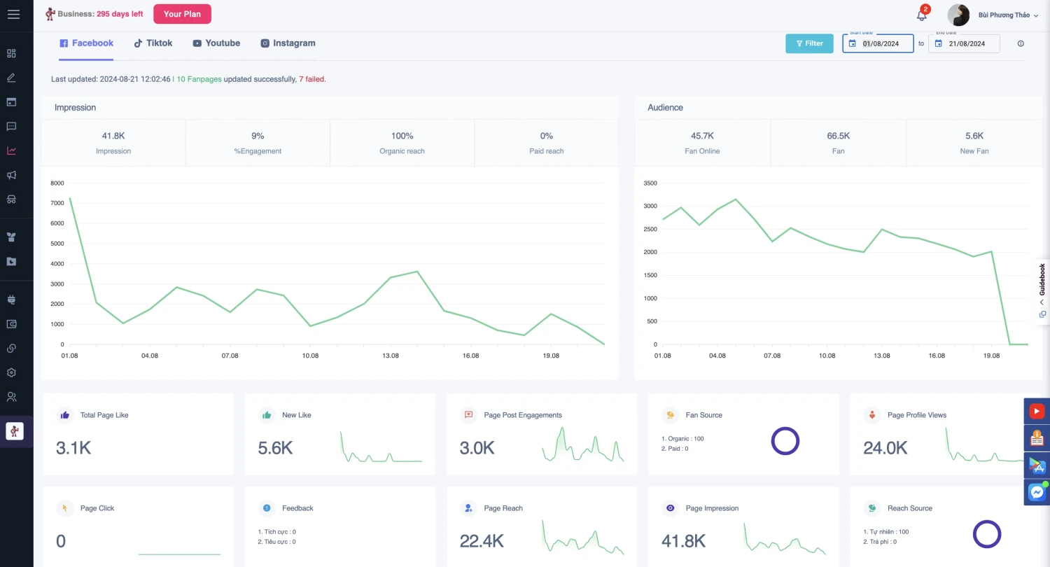Open the hamburger menu in the sidebar
The height and width of the screenshot is (567, 1050).
point(13,14)
